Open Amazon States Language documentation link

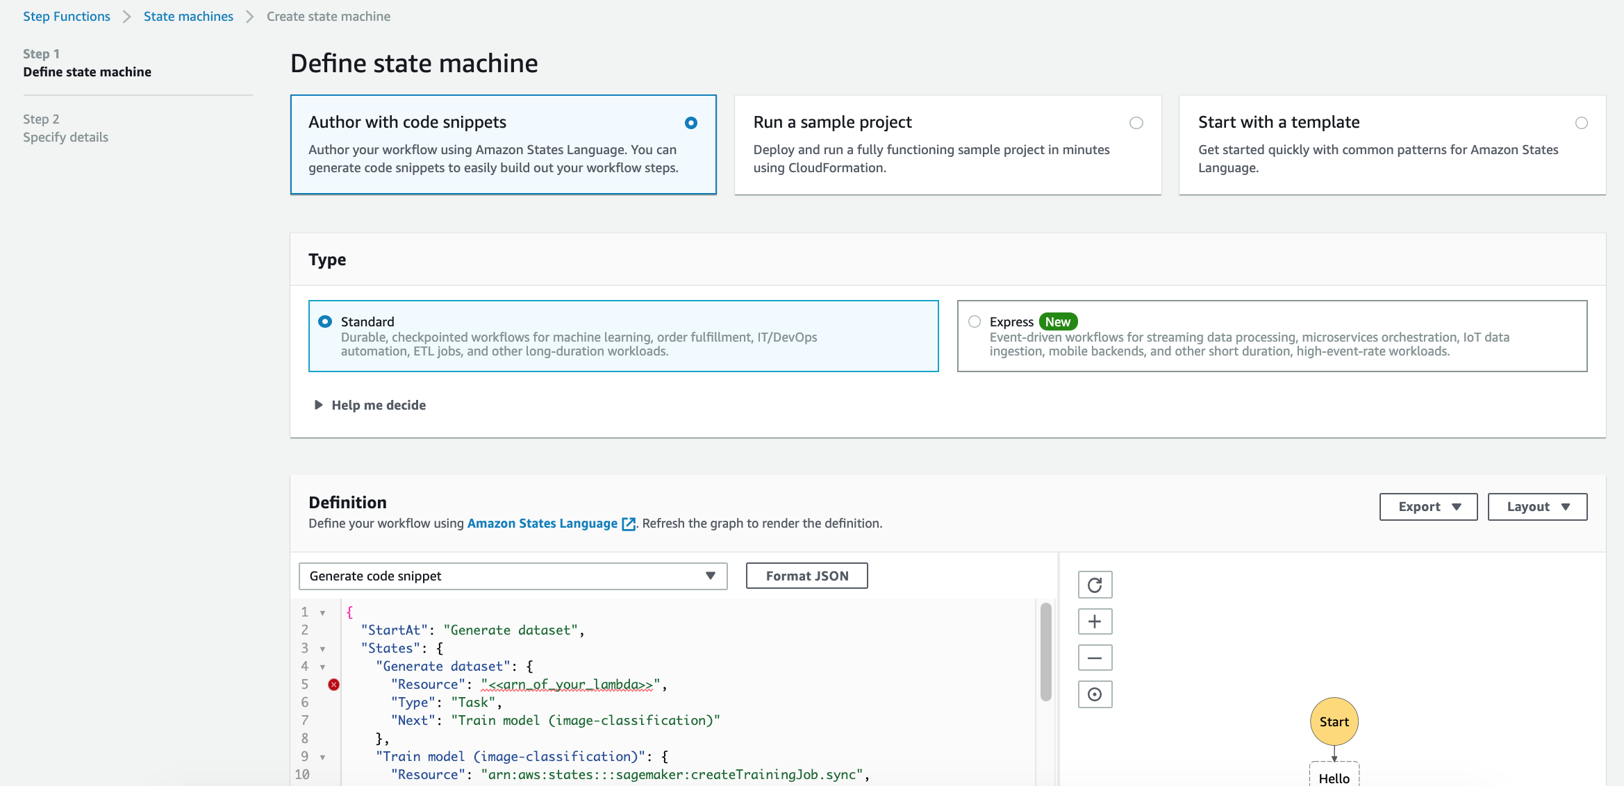(x=542, y=524)
